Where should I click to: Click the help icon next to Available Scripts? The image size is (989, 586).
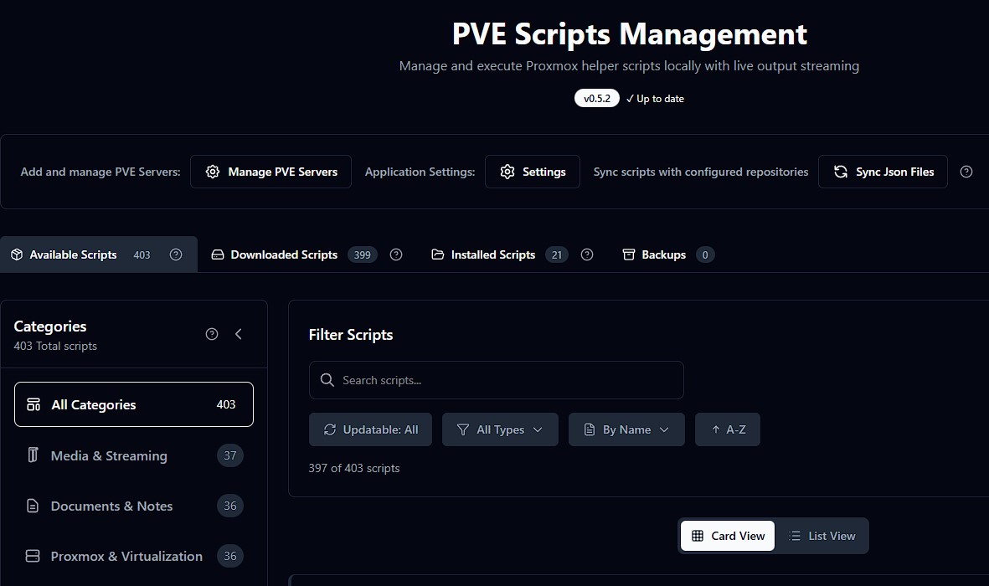click(x=176, y=254)
